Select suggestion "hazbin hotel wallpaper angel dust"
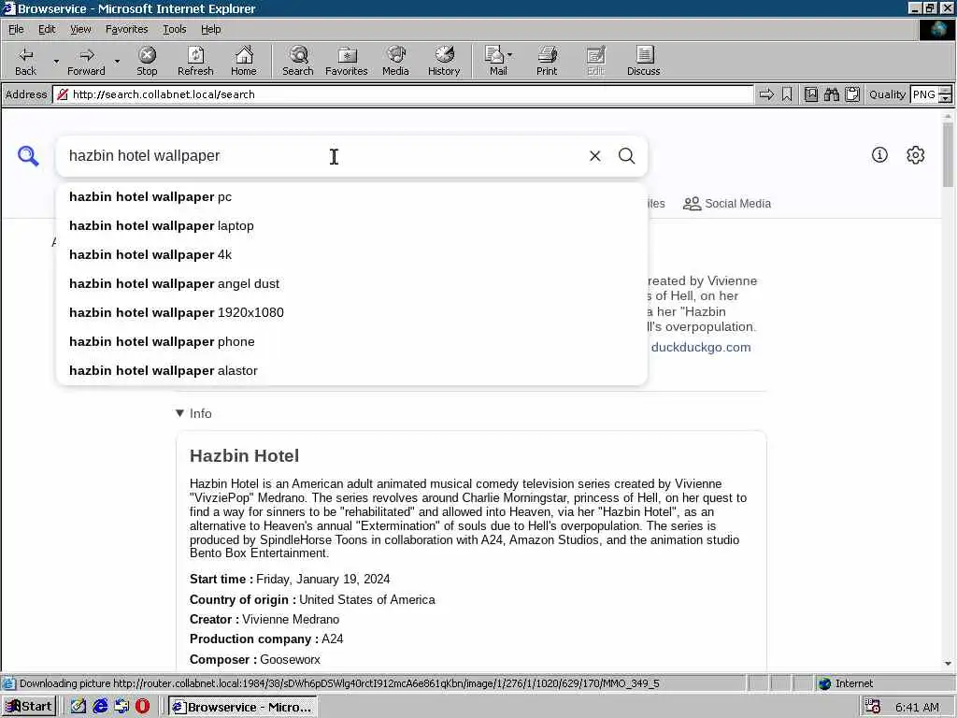This screenshot has height=718, width=957. (x=351, y=284)
